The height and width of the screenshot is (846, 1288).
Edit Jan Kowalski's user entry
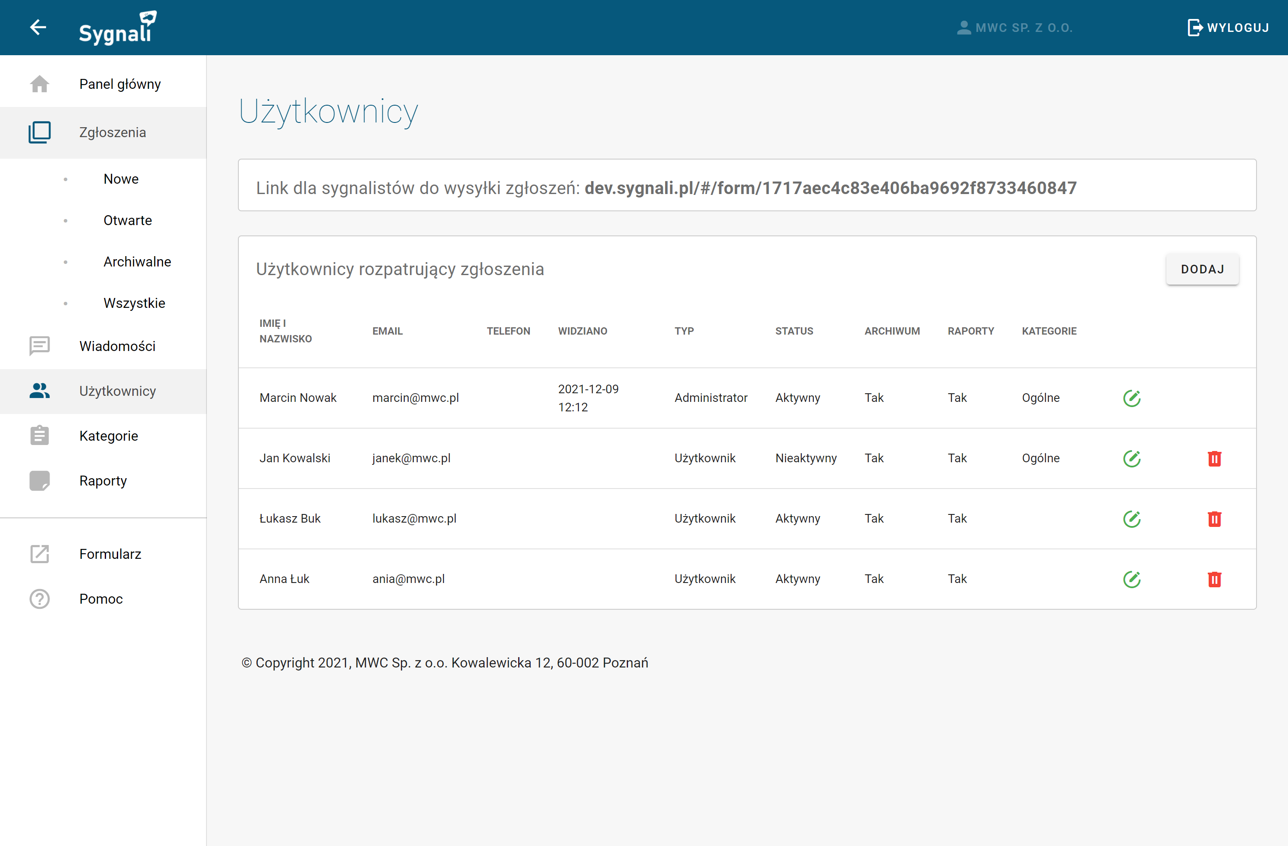(1132, 458)
